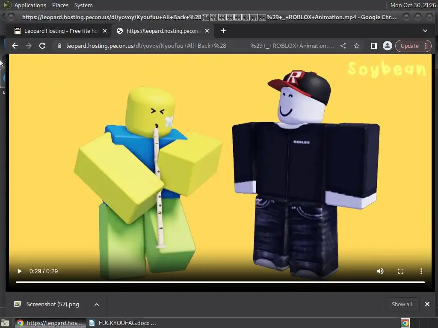Screen dimensions: 438x328
Task: Open the Chrome profile menu
Action: click(x=388, y=46)
